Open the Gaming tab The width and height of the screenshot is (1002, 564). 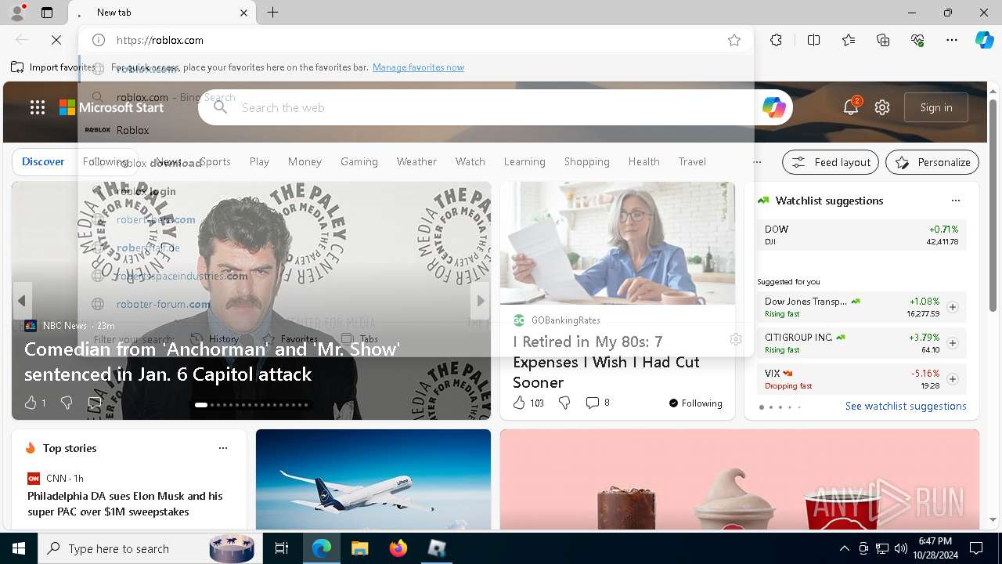click(x=359, y=161)
